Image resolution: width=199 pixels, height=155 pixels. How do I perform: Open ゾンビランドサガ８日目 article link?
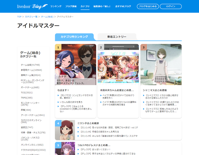coord(76,97)
